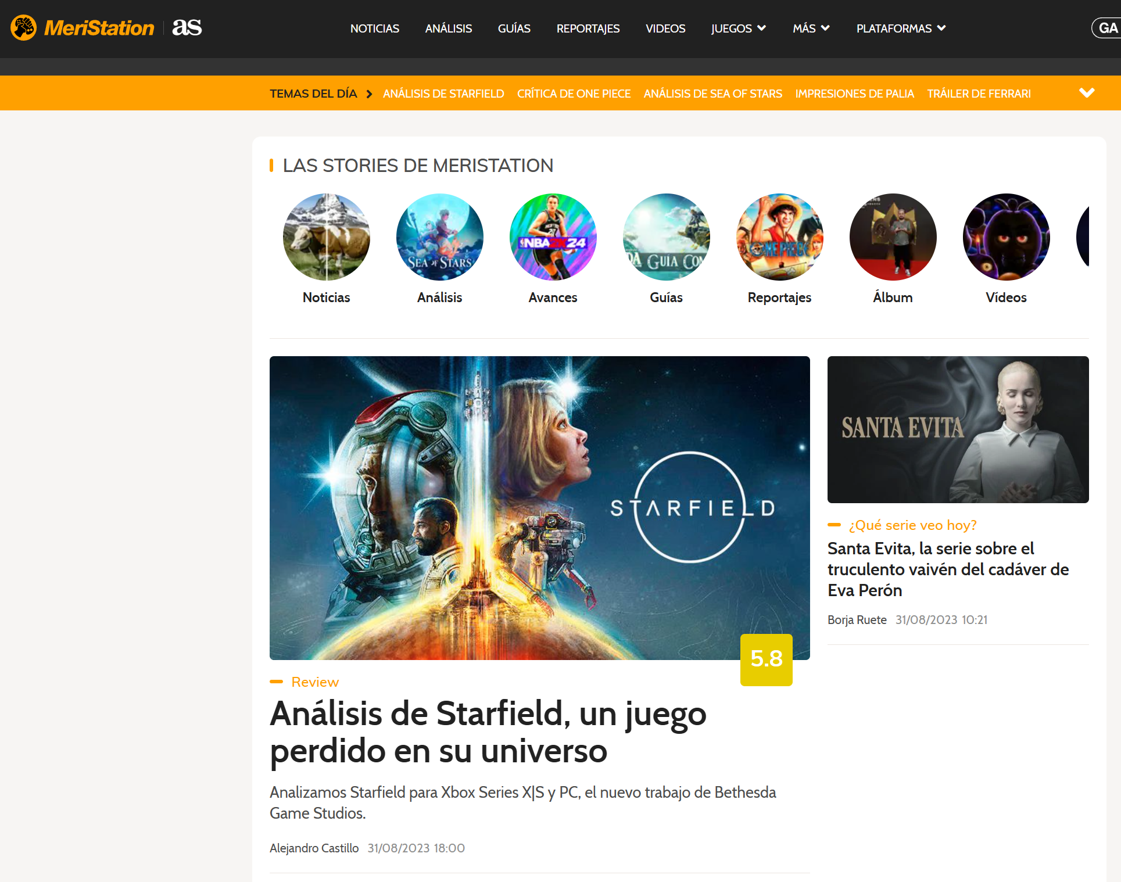1121x882 pixels.
Task: Click the Temas del día label
Action: pos(313,94)
